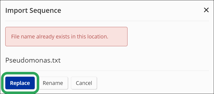Confirm replacing the existing sequence file
The height and width of the screenshot is (94, 214).
click(x=20, y=83)
